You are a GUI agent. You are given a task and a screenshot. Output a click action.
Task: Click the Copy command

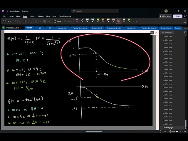click(47, 21)
